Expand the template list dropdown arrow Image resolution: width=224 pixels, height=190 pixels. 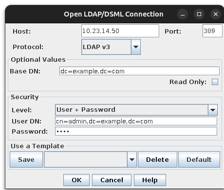[x=132, y=159]
